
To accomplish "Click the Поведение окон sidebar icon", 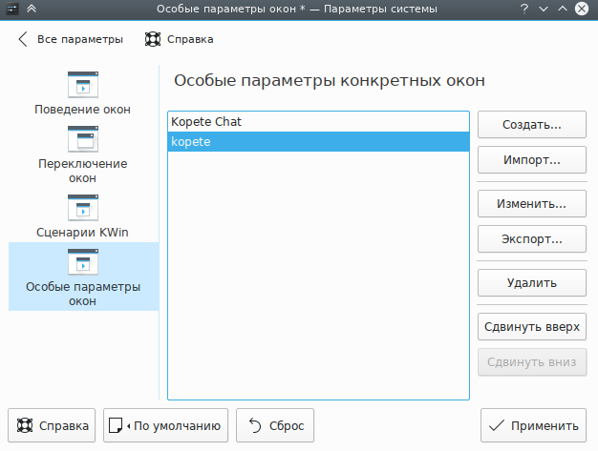I will tap(82, 84).
